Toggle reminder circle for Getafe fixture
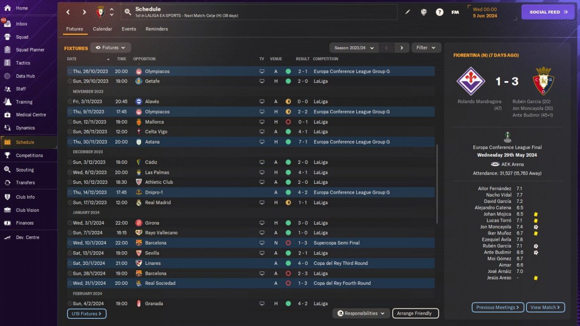 [x=70, y=81]
